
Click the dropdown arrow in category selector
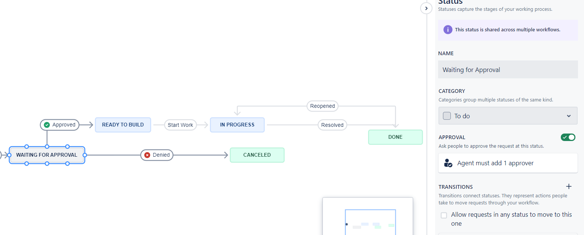569,116
